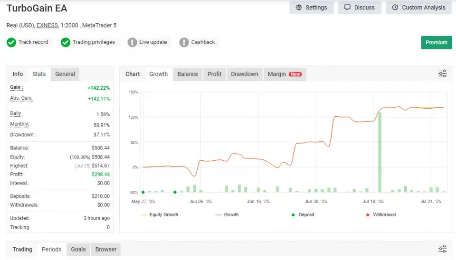Click Trading privileges green checkmark icon
456x260 pixels.
pos(66,42)
